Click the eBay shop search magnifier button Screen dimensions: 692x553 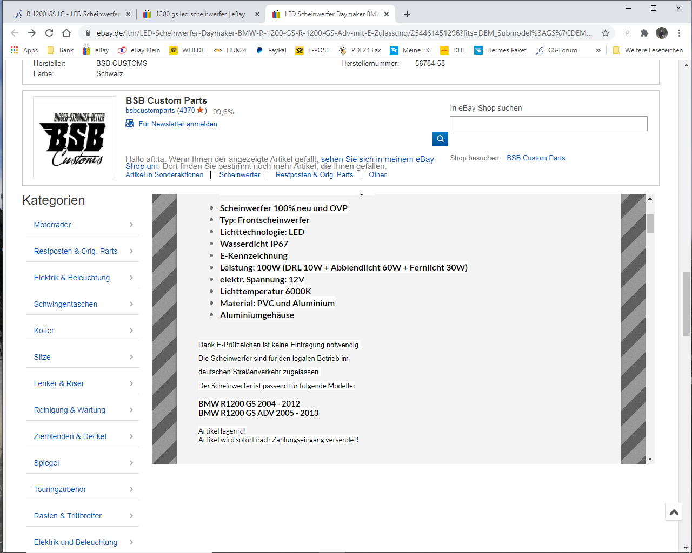point(440,139)
